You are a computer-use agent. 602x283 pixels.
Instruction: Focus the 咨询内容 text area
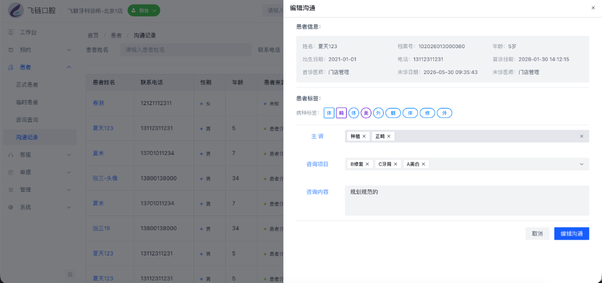(x=467, y=201)
